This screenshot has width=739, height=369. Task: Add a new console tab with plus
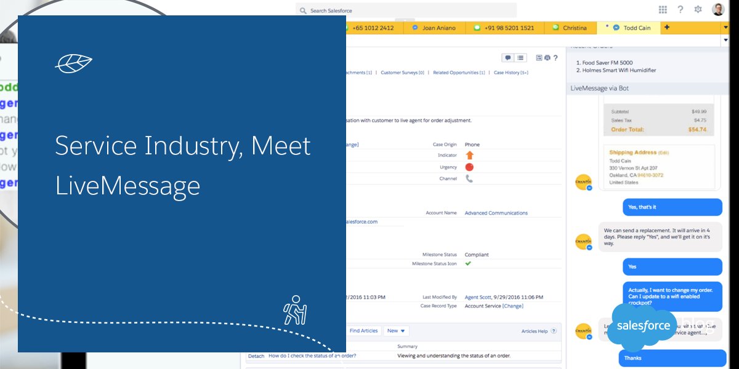click(667, 28)
